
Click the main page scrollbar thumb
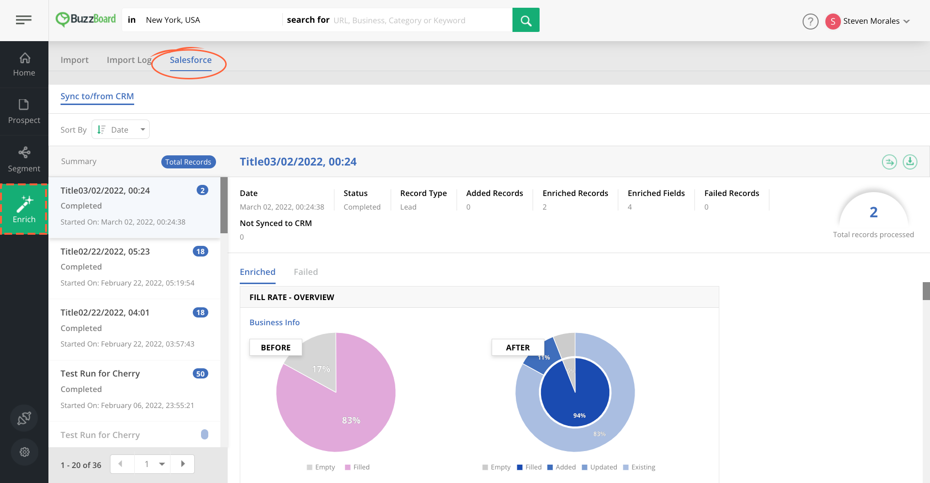pyautogui.click(x=926, y=291)
